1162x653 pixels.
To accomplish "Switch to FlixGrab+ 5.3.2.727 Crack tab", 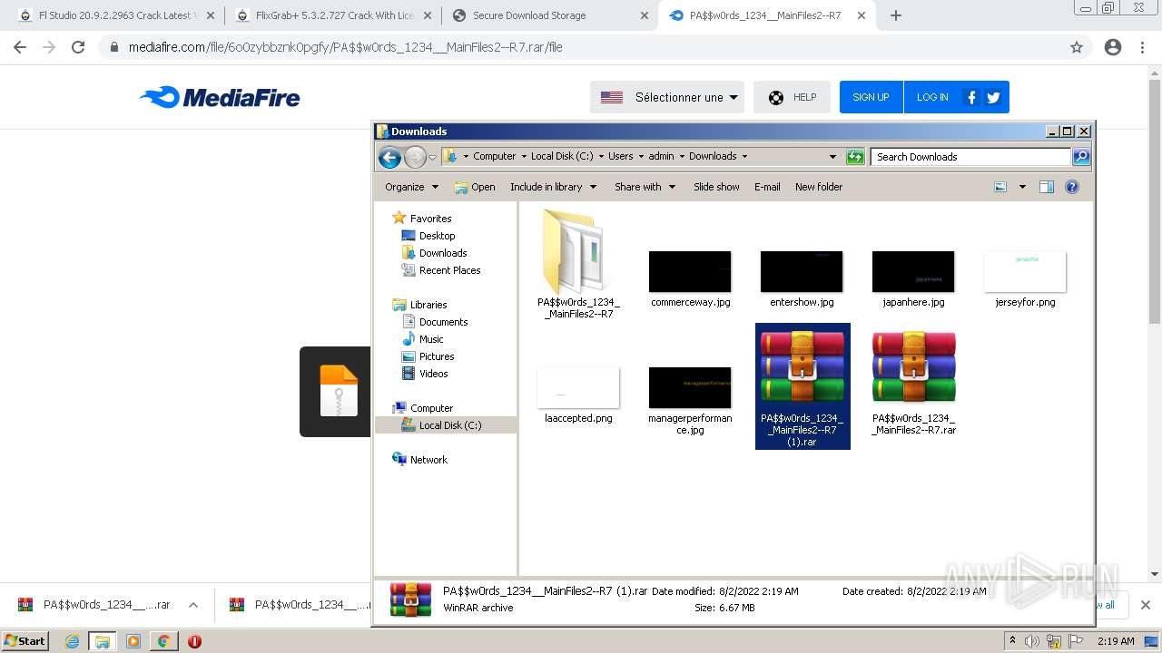I will pos(333,15).
